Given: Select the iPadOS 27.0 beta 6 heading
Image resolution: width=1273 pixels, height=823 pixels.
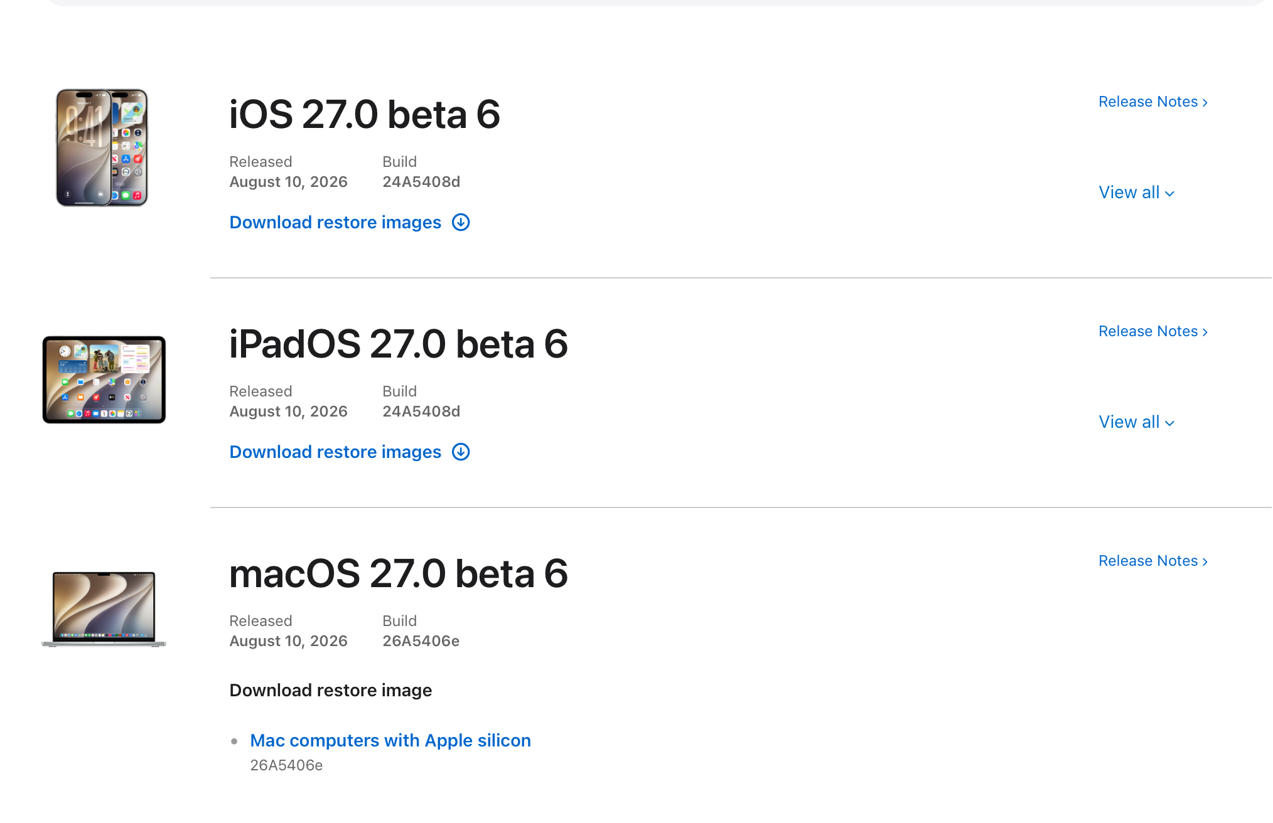Looking at the screenshot, I should pyautogui.click(x=399, y=344).
